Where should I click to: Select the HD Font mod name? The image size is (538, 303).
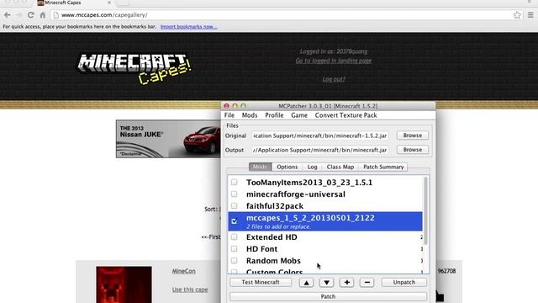[261, 249]
